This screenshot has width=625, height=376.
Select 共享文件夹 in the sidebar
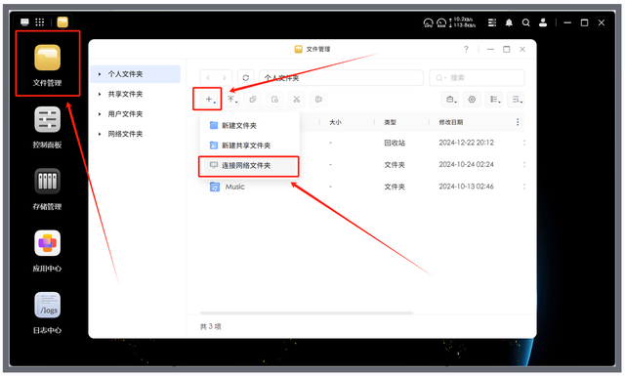tap(136, 94)
